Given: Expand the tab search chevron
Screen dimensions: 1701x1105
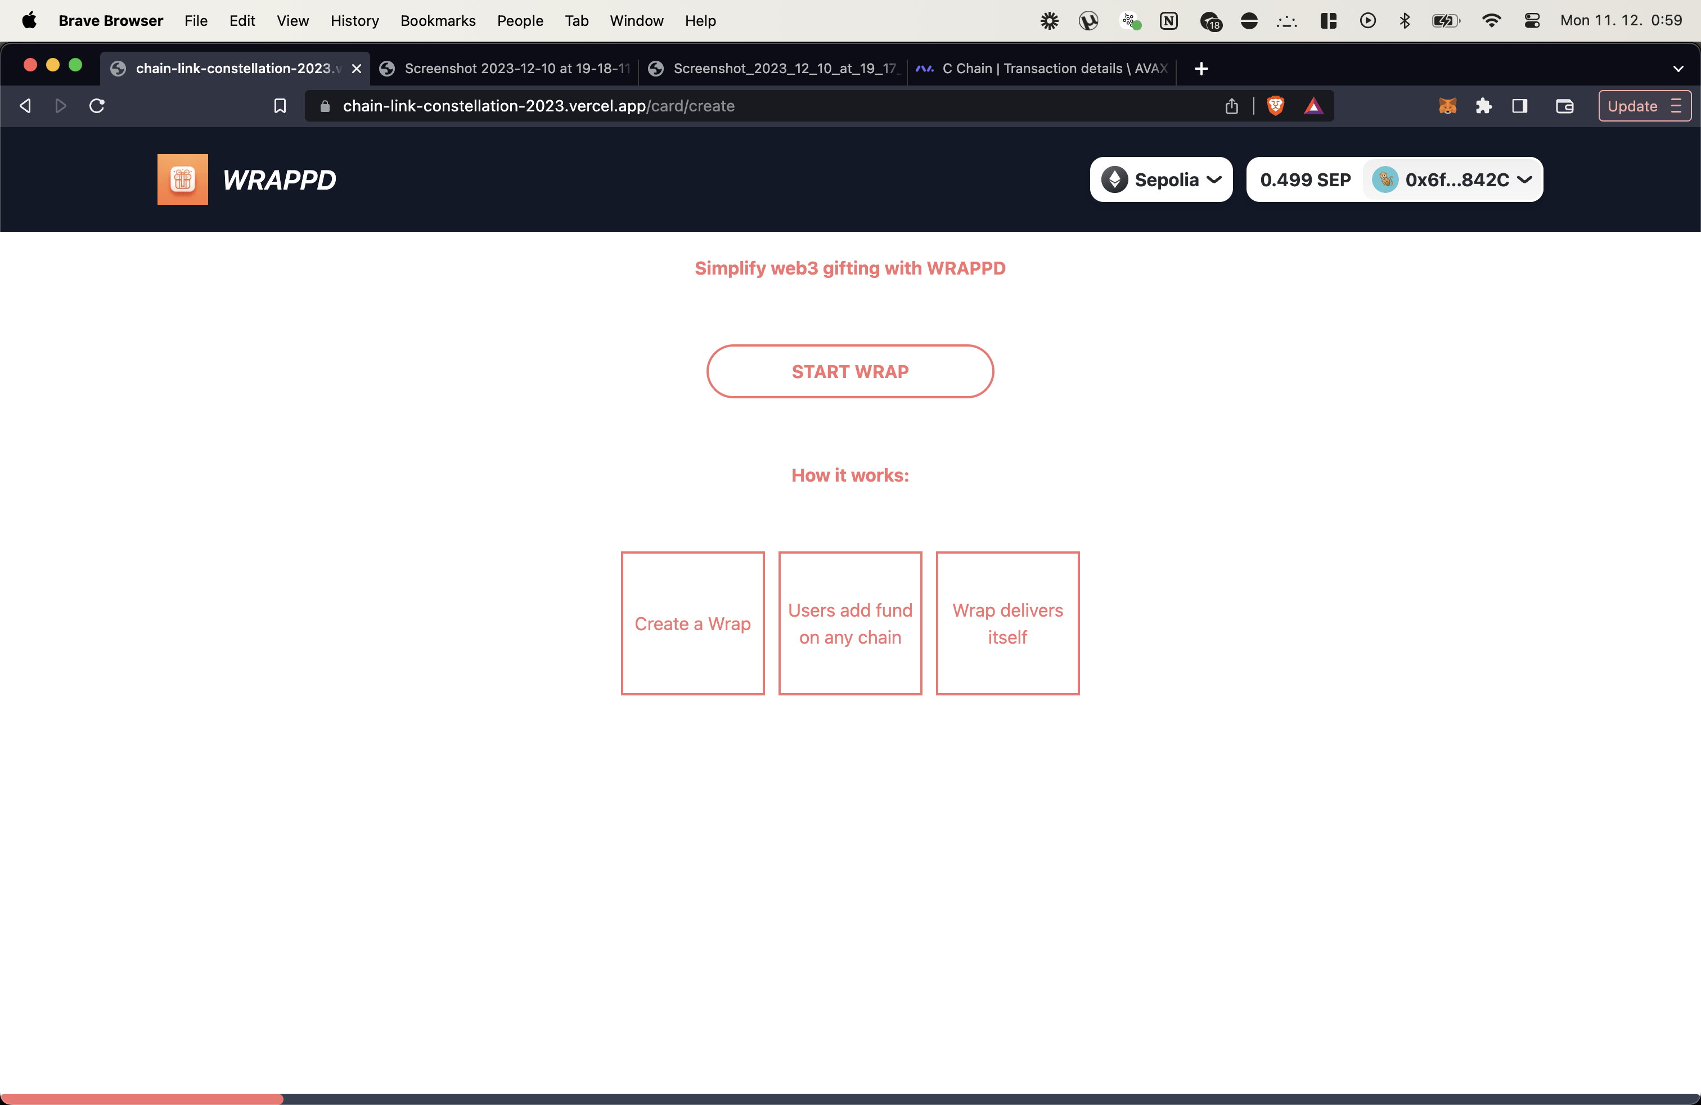Looking at the screenshot, I should pos(1677,69).
